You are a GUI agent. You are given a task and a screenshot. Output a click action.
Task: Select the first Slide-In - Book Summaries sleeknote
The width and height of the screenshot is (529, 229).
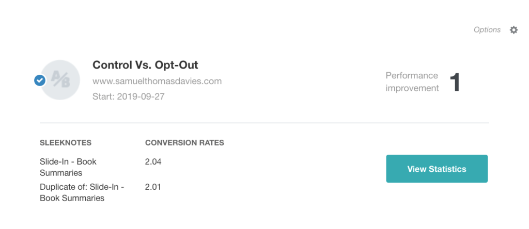click(68, 167)
